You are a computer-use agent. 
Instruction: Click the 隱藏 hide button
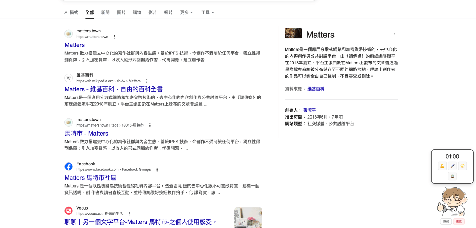(446, 221)
